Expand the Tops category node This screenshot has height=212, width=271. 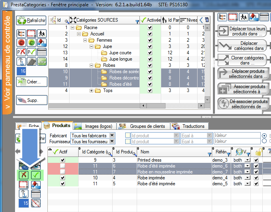pyautogui.click(x=92, y=90)
